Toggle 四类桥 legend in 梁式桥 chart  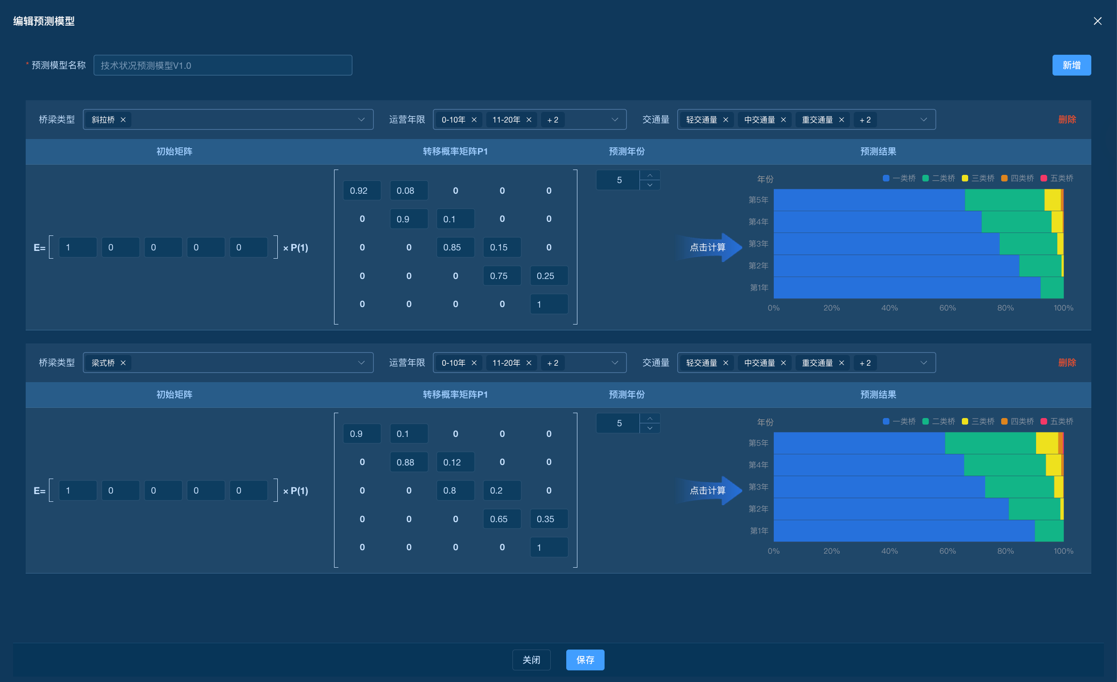[x=1018, y=421]
